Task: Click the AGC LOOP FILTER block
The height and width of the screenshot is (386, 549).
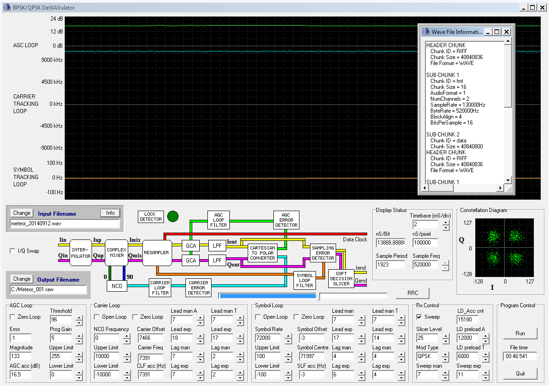Action: 218,220
